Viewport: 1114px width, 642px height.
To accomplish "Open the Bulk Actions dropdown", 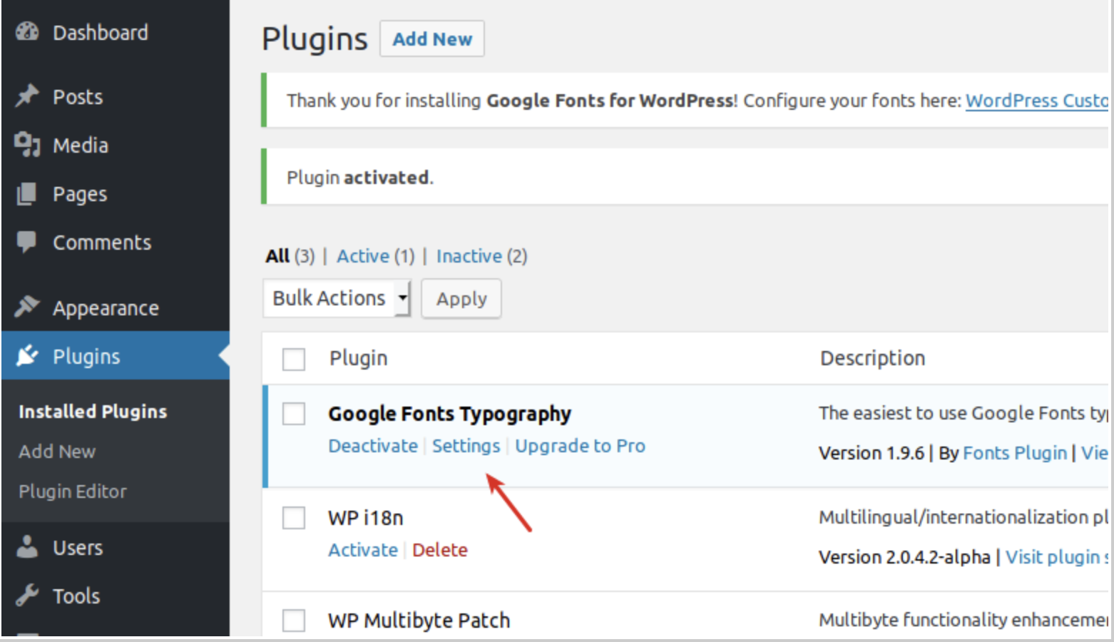I will [337, 298].
